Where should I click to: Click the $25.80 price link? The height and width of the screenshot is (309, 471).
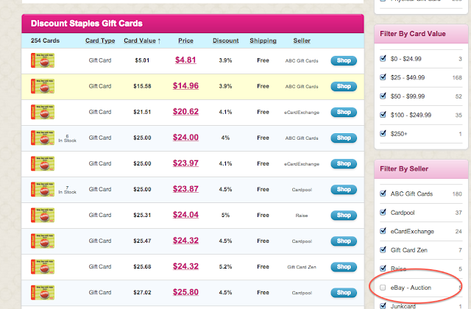point(185,292)
